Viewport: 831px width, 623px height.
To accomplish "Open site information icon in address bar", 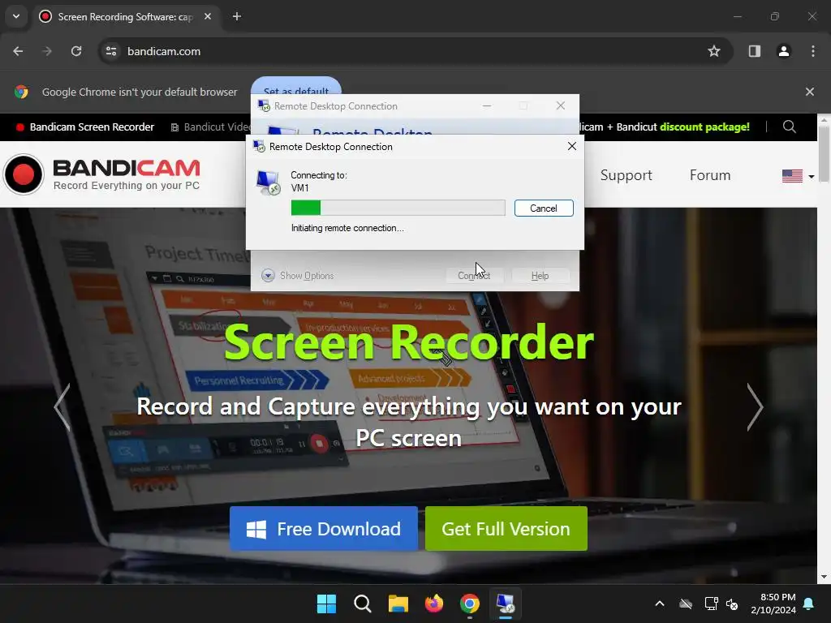I will point(111,51).
